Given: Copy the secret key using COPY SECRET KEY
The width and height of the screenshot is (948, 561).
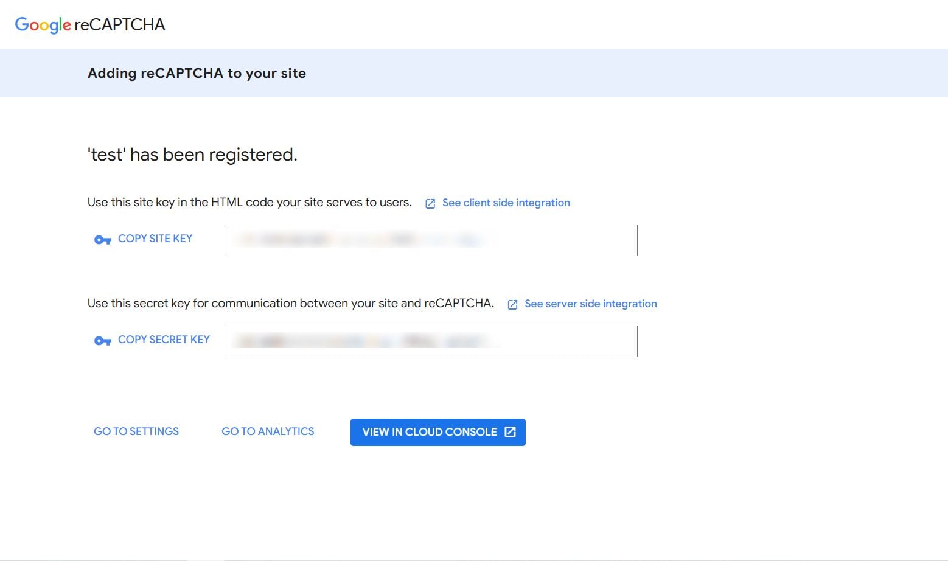Looking at the screenshot, I should (x=164, y=340).
